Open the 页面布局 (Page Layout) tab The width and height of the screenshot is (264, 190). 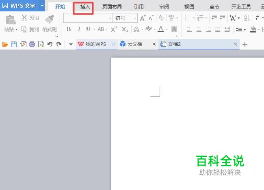112,7
